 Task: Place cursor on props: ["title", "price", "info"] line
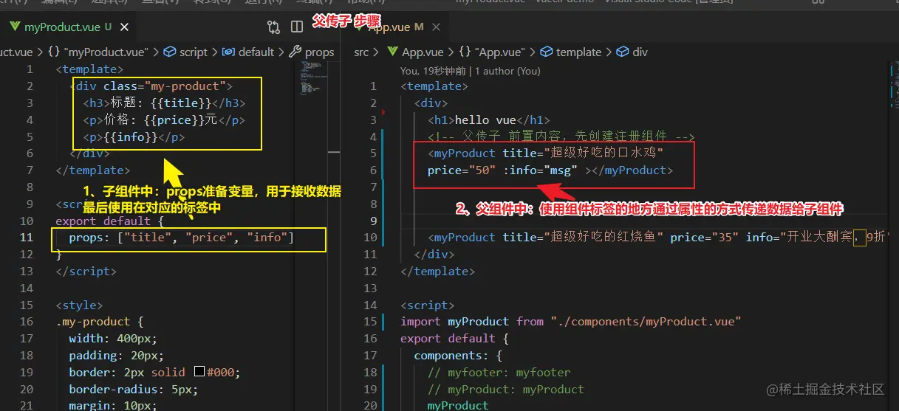tap(181, 238)
